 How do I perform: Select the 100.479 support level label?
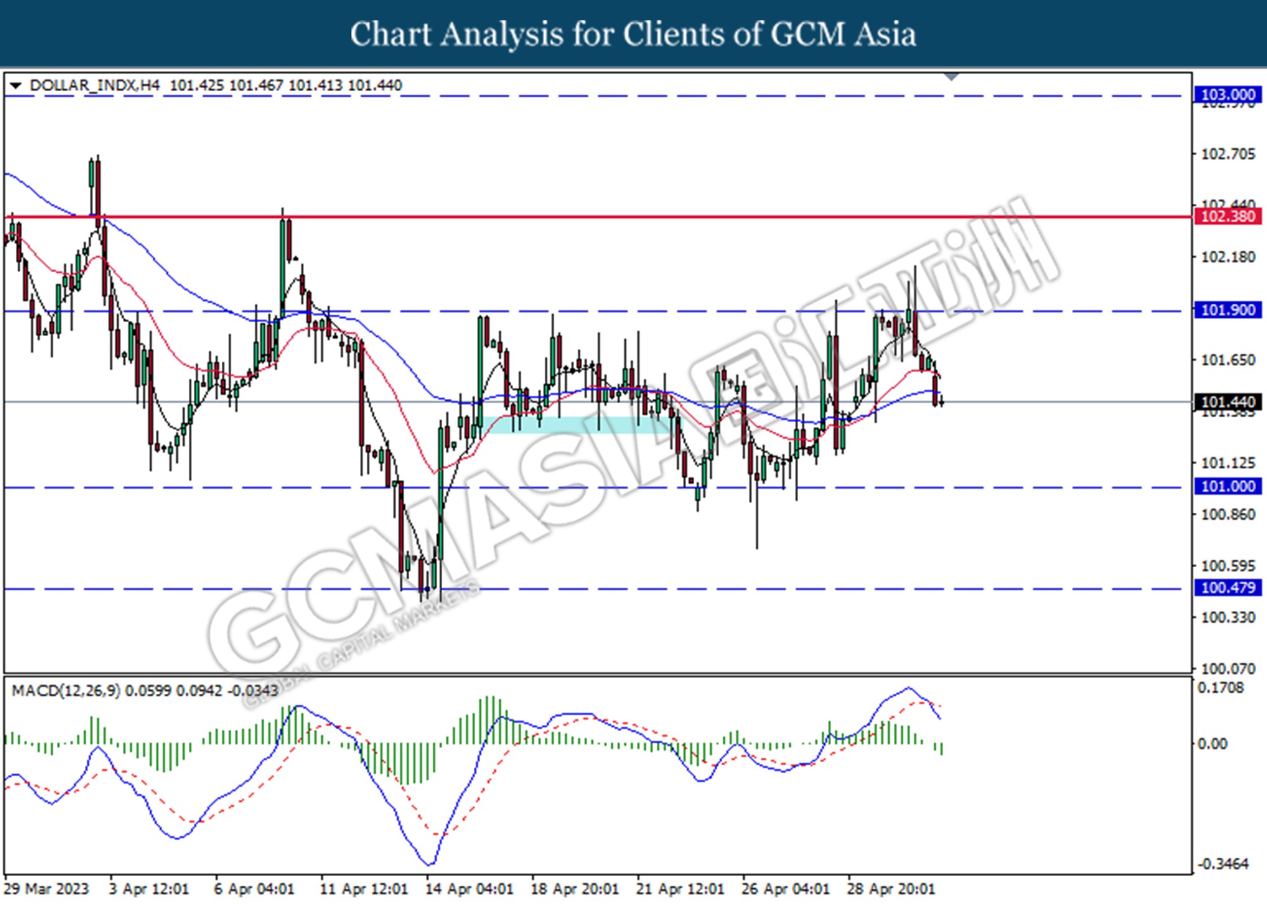pos(1228,588)
